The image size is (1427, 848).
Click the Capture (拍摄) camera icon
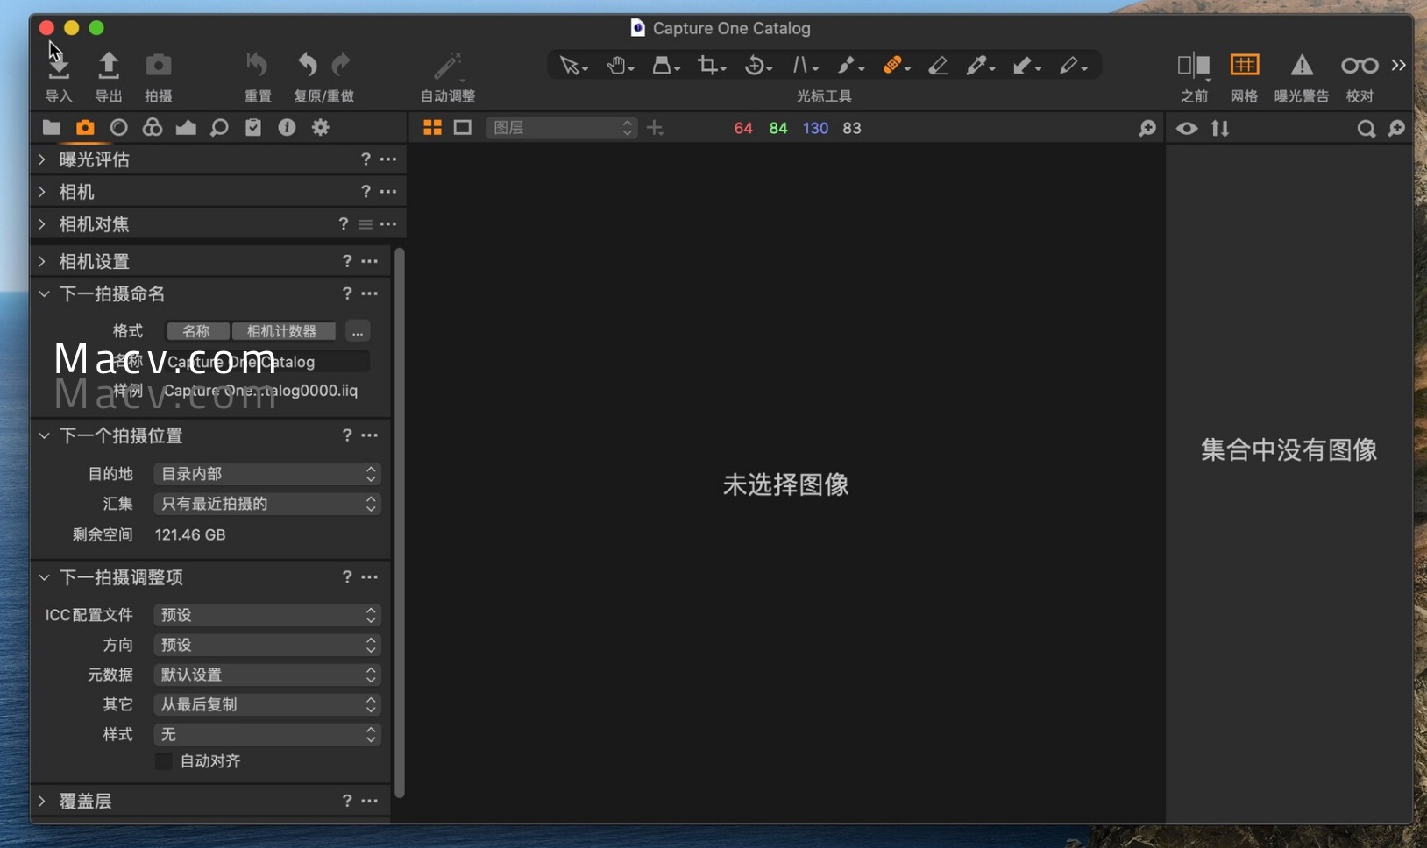pyautogui.click(x=159, y=65)
